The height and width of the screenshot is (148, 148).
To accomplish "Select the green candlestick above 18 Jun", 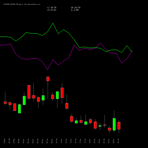I will [x=86, y=123].
